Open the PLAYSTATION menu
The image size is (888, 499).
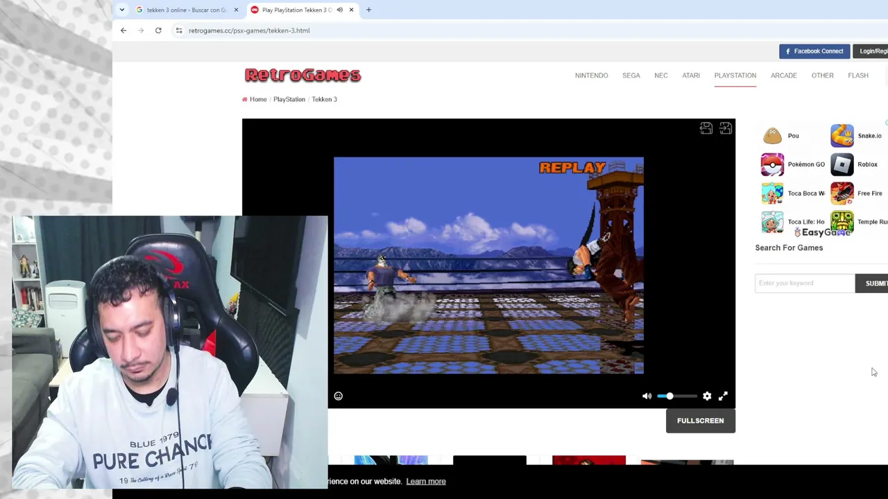tap(735, 76)
